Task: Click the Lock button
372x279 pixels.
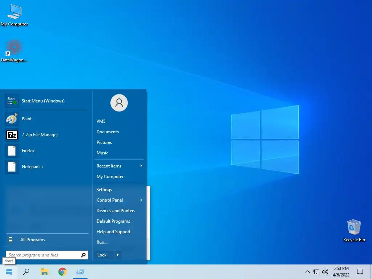Action: [x=104, y=255]
